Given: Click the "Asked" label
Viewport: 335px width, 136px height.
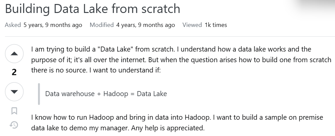Looking at the screenshot, I should click(x=13, y=25).
